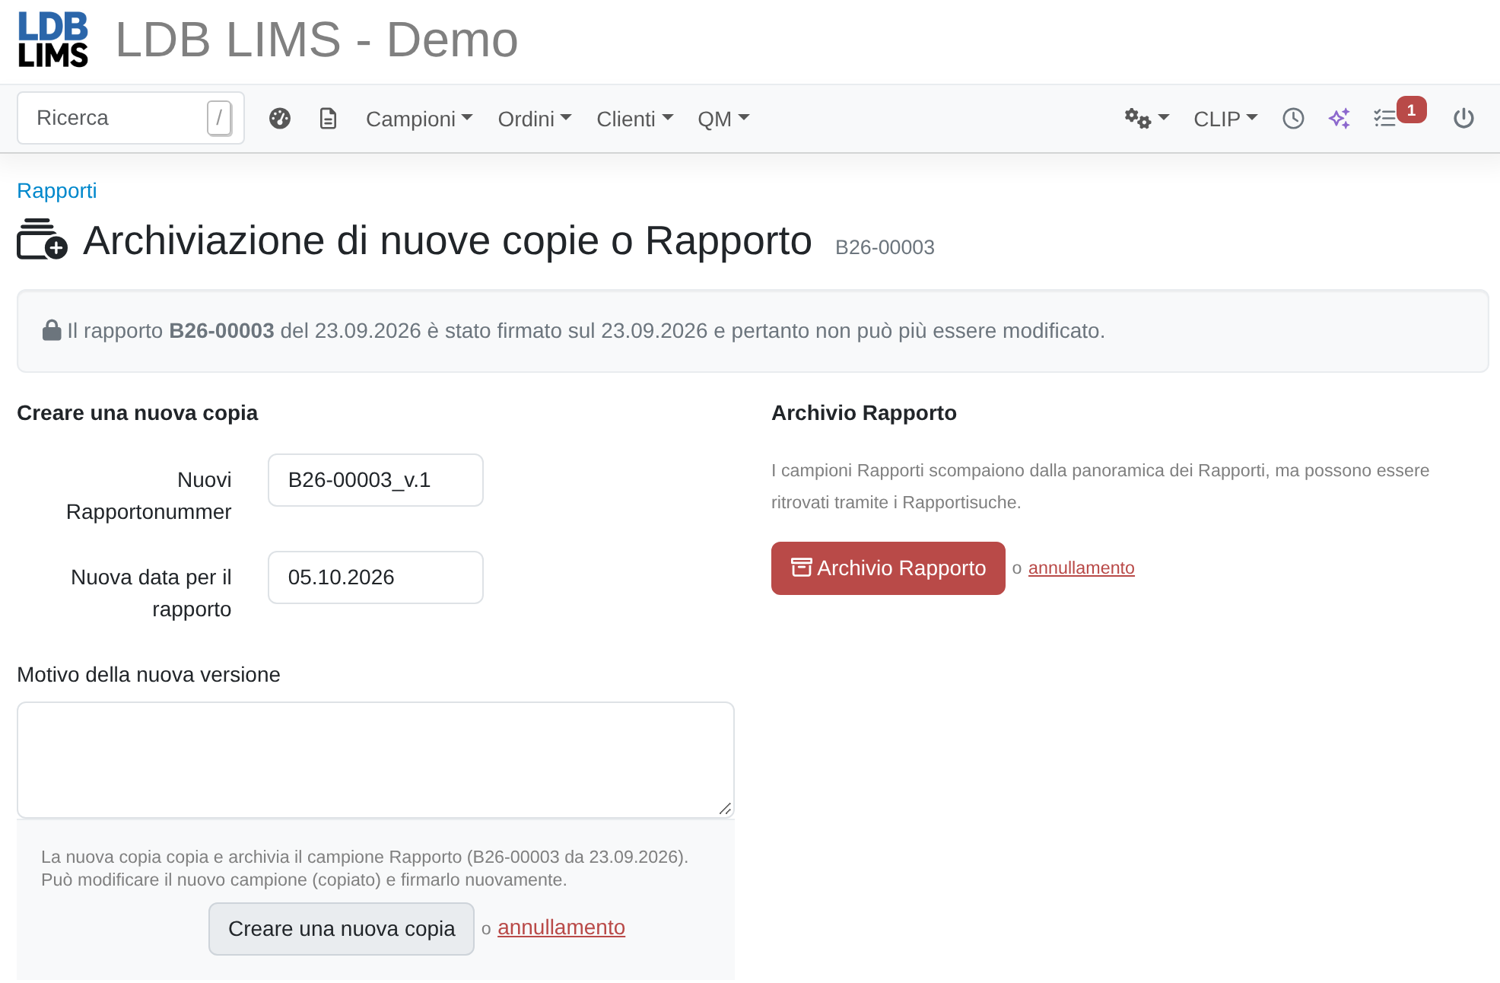Click the Nuovi Rapportonummer field
This screenshot has width=1500, height=983.
pos(376,480)
